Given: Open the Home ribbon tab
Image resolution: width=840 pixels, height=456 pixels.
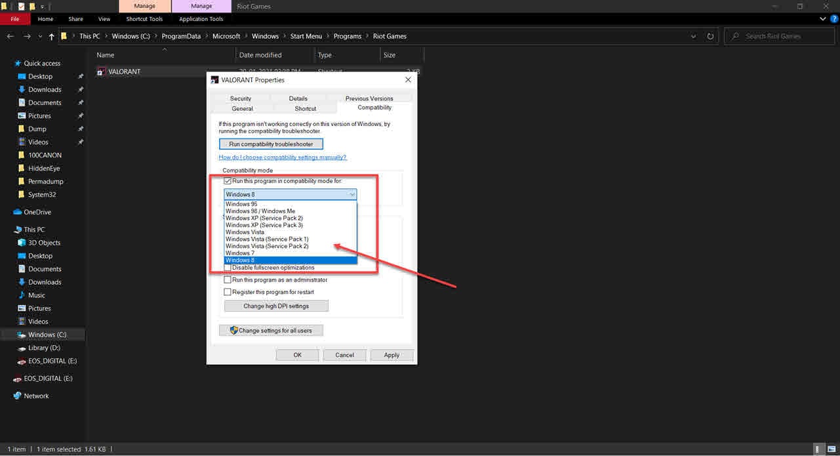Looking at the screenshot, I should click(x=46, y=19).
